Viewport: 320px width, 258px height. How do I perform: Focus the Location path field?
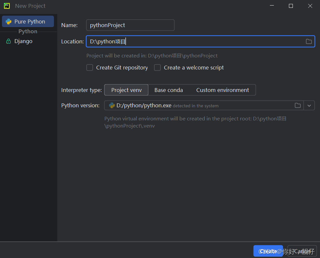click(200, 41)
